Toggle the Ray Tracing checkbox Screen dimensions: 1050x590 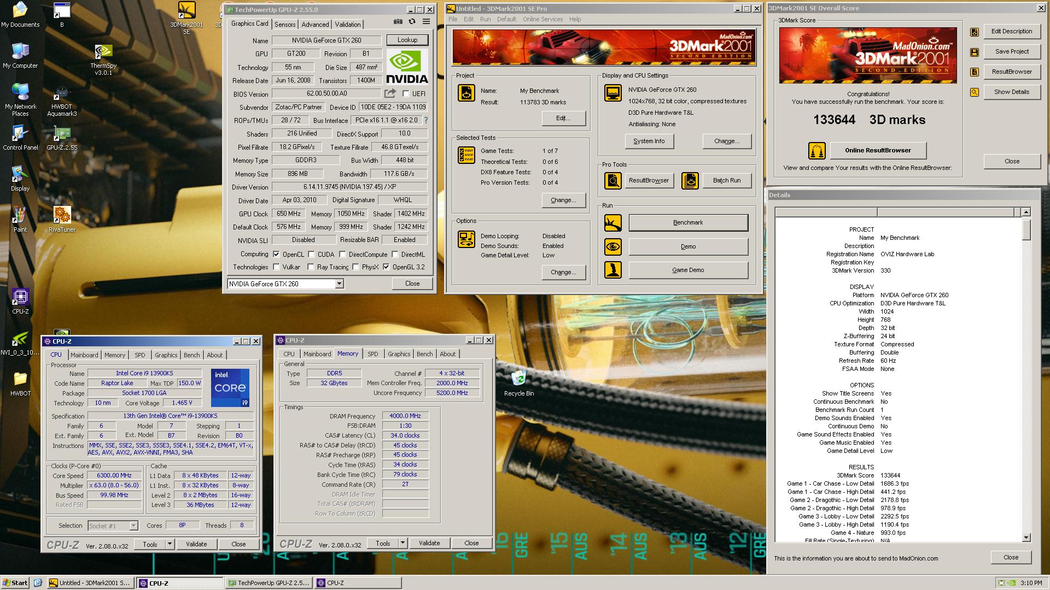tap(311, 267)
